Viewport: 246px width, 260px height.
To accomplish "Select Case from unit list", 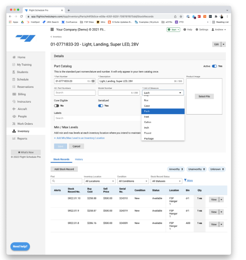I will point(163,106).
